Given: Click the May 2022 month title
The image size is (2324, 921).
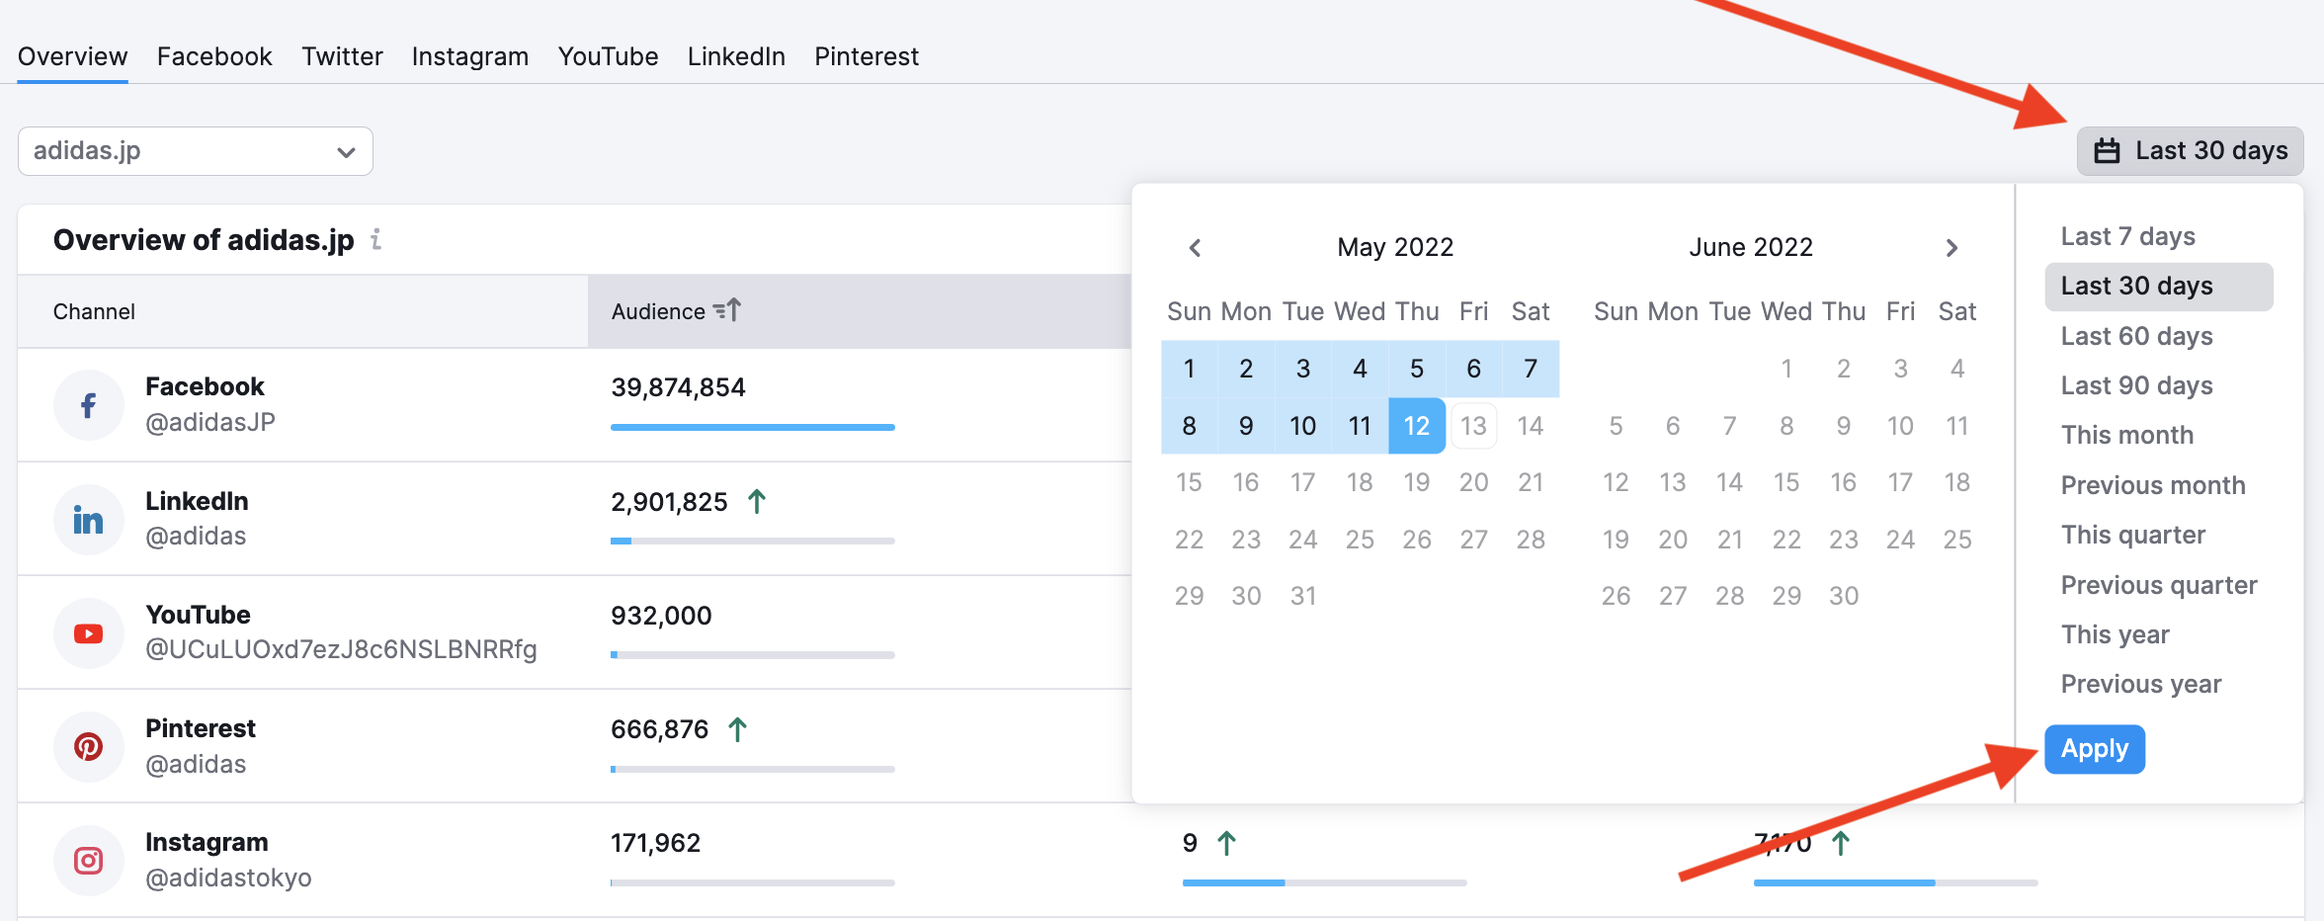Looking at the screenshot, I should pos(1395,247).
